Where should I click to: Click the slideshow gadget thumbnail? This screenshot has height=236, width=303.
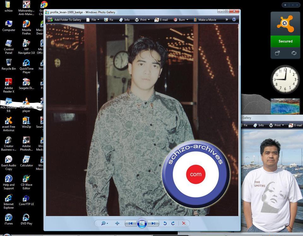(285, 106)
